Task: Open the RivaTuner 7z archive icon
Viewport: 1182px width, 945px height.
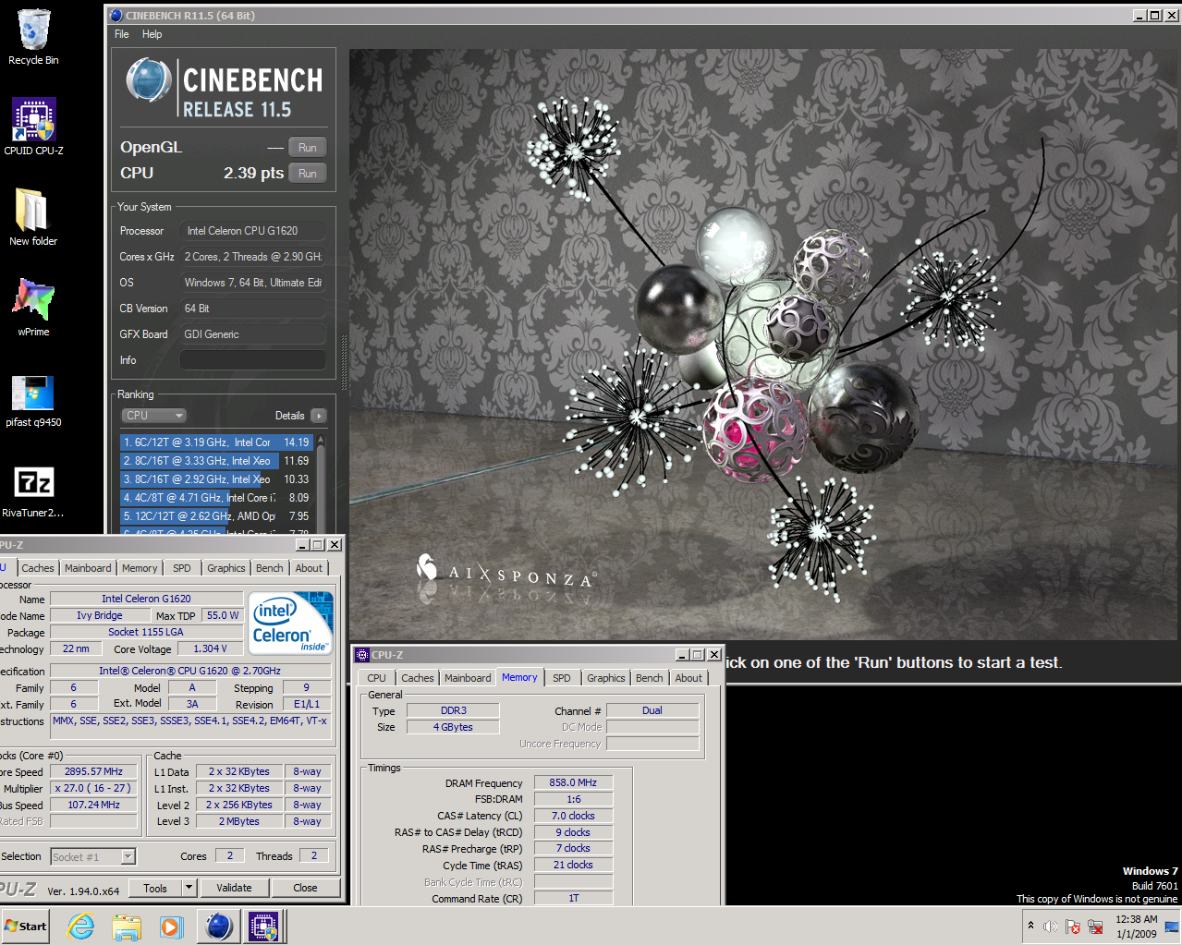Action: pos(33,491)
